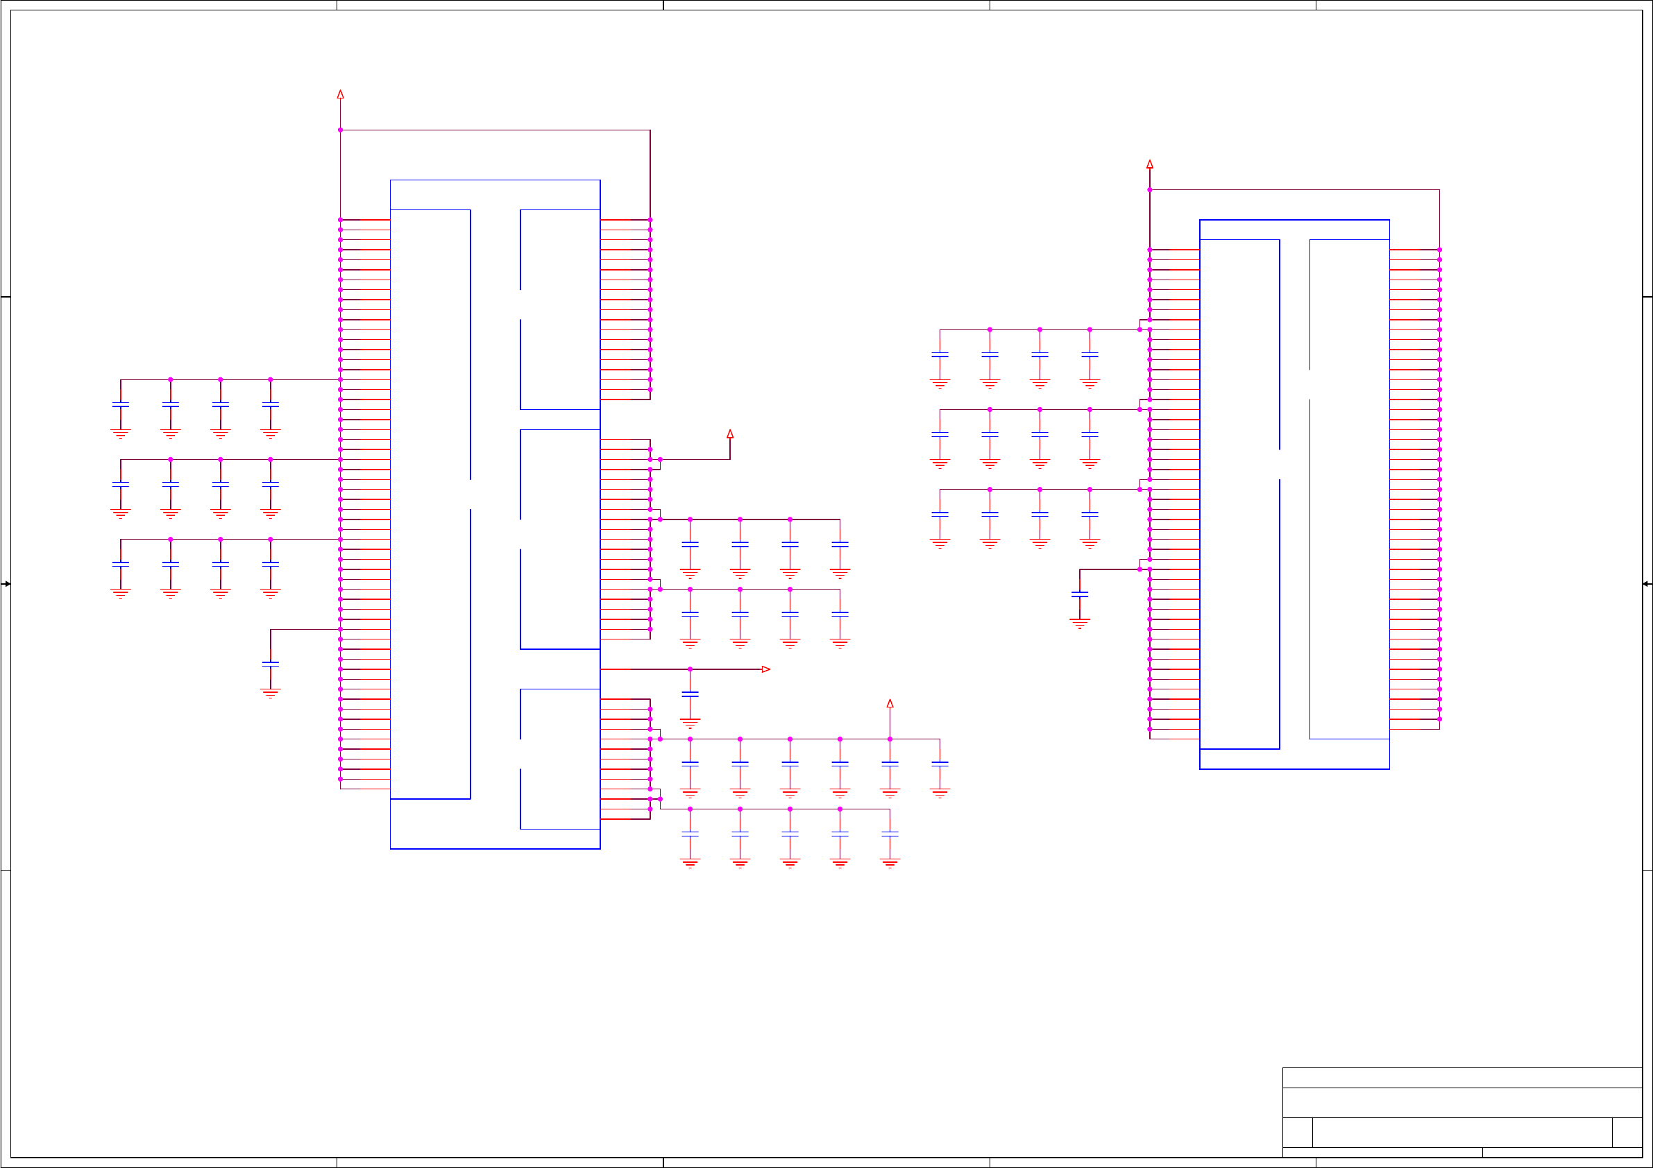Select the lone capacitor left of the right IC
The image size is (1653, 1168).
point(1080,594)
